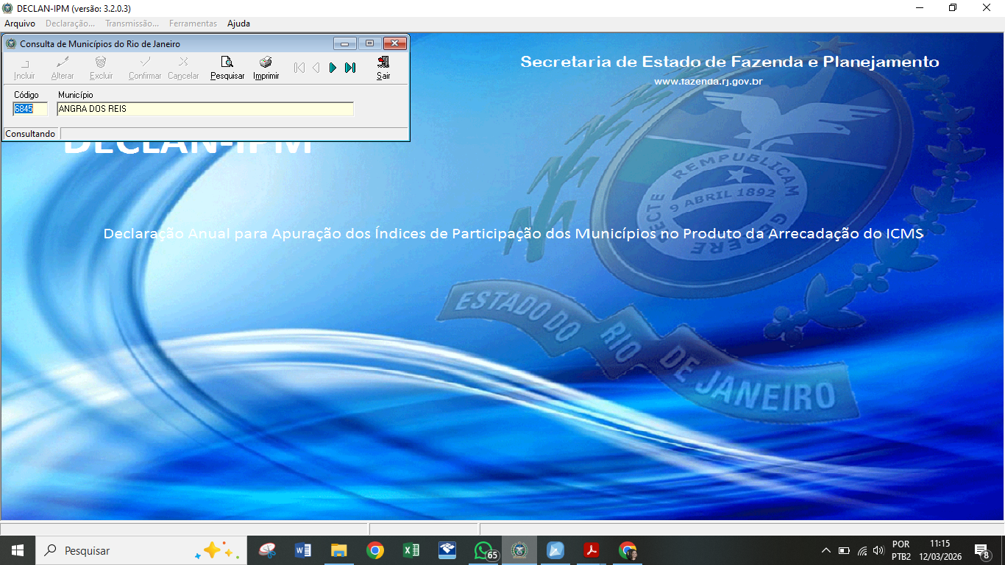
Task: Open the Arquivo menu
Action: [20, 24]
